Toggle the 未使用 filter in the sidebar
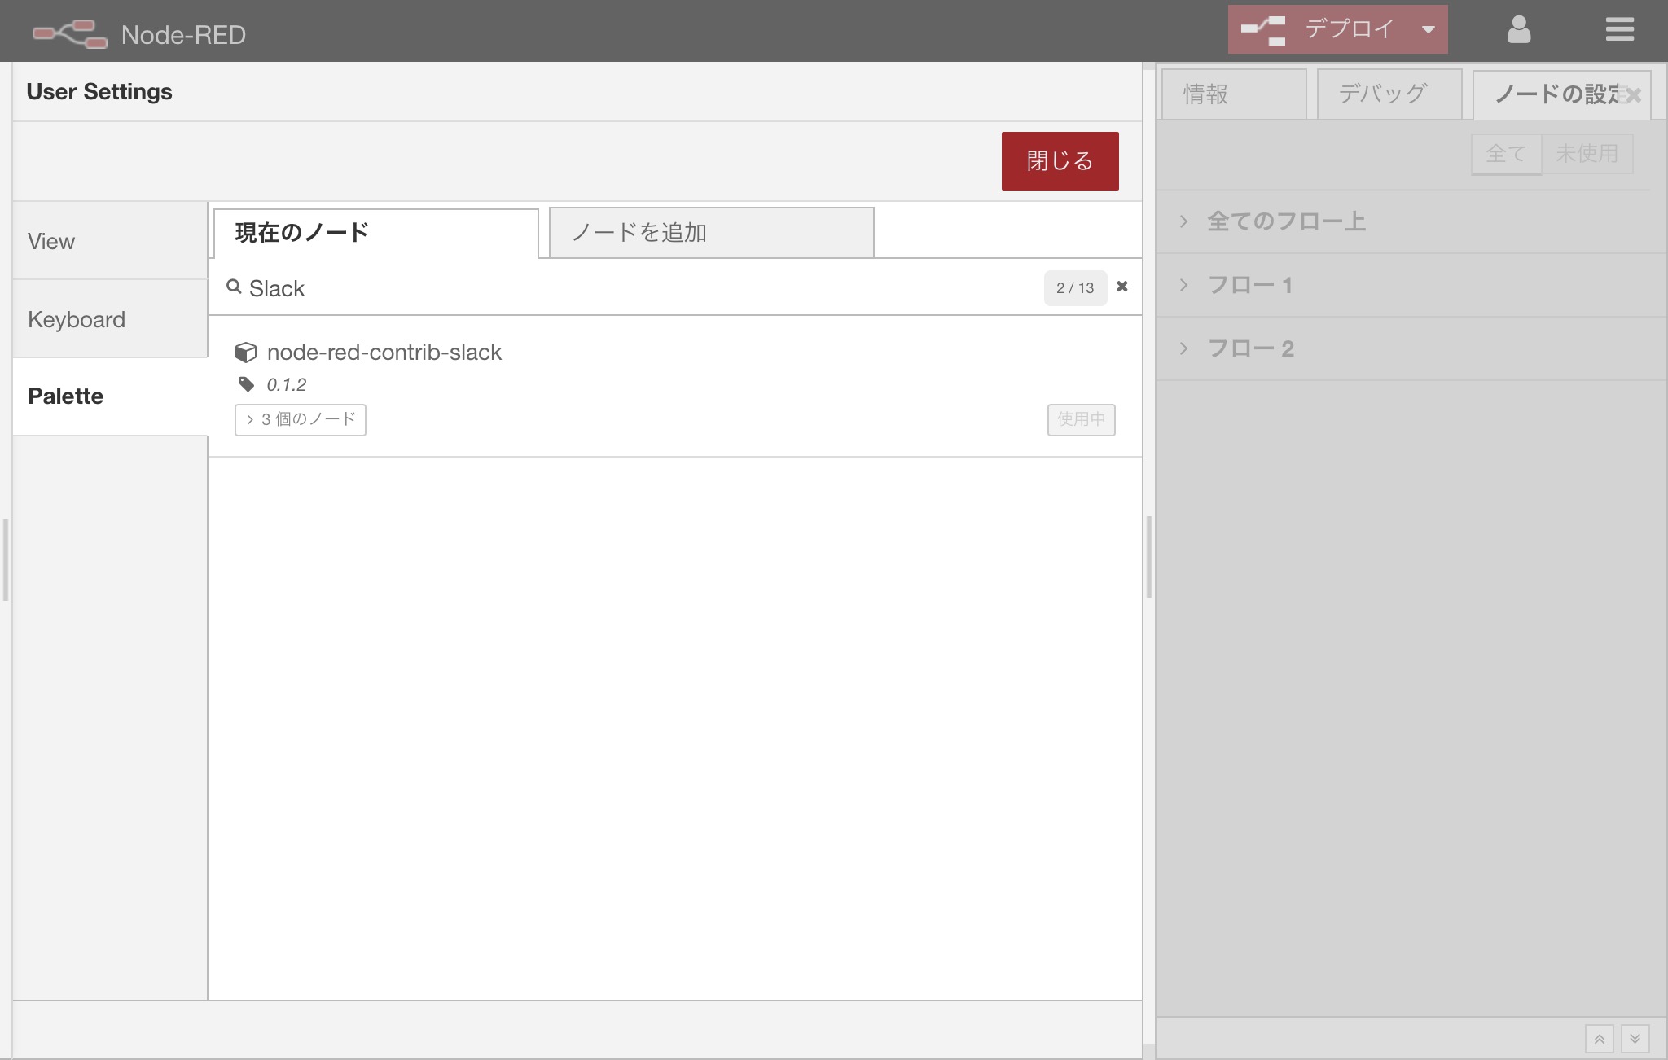The width and height of the screenshot is (1668, 1060). (1587, 153)
